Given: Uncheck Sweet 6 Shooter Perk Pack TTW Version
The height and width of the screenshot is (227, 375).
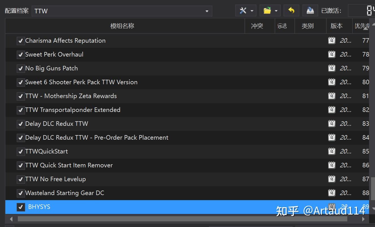Looking at the screenshot, I should [x=20, y=82].
